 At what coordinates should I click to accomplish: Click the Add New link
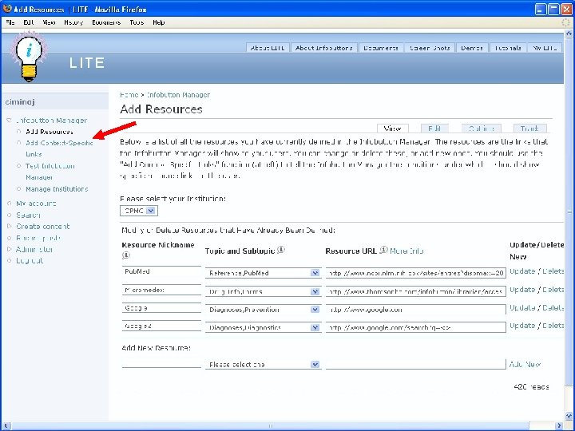click(x=525, y=365)
